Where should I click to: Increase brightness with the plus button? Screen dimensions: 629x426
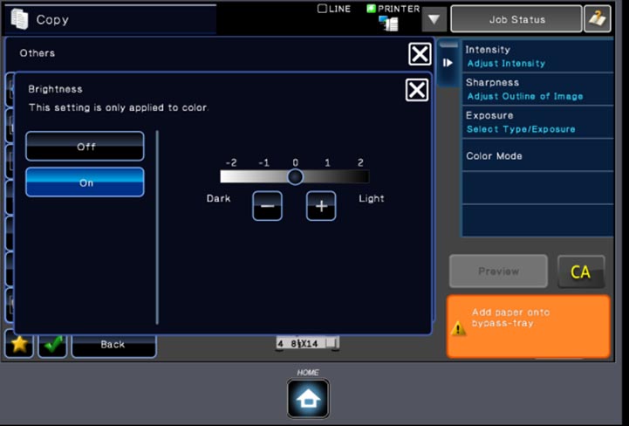[321, 206]
